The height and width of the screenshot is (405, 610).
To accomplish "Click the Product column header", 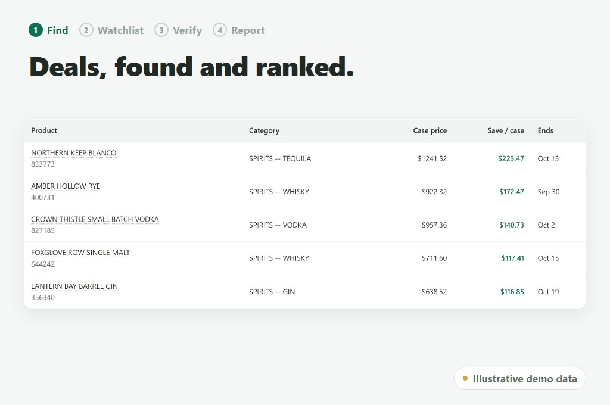I will coord(44,130).
